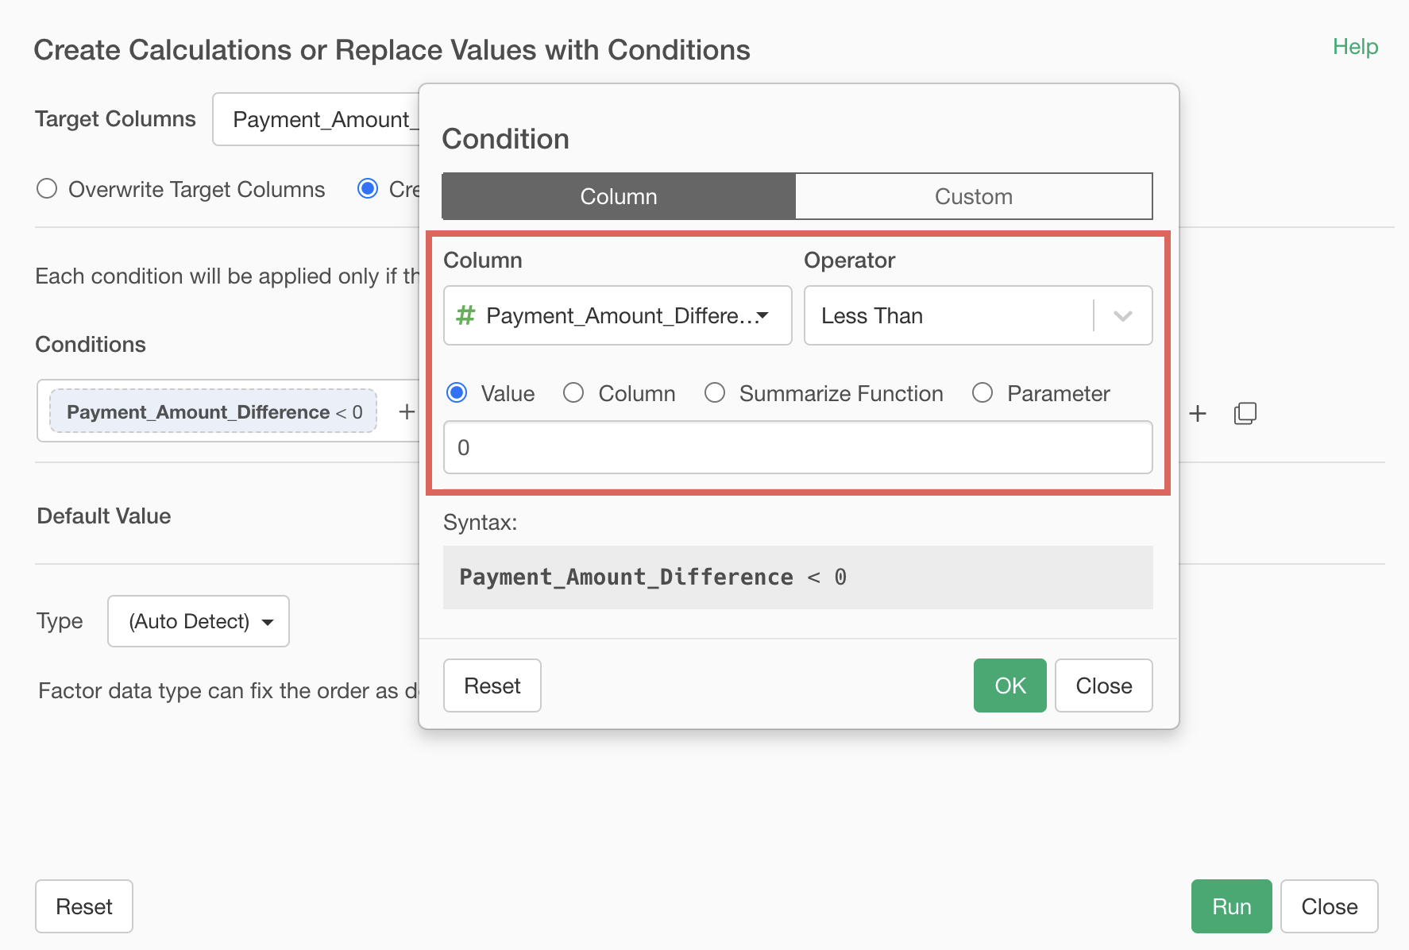Click Reset inside the Condition dialog

[492, 685]
